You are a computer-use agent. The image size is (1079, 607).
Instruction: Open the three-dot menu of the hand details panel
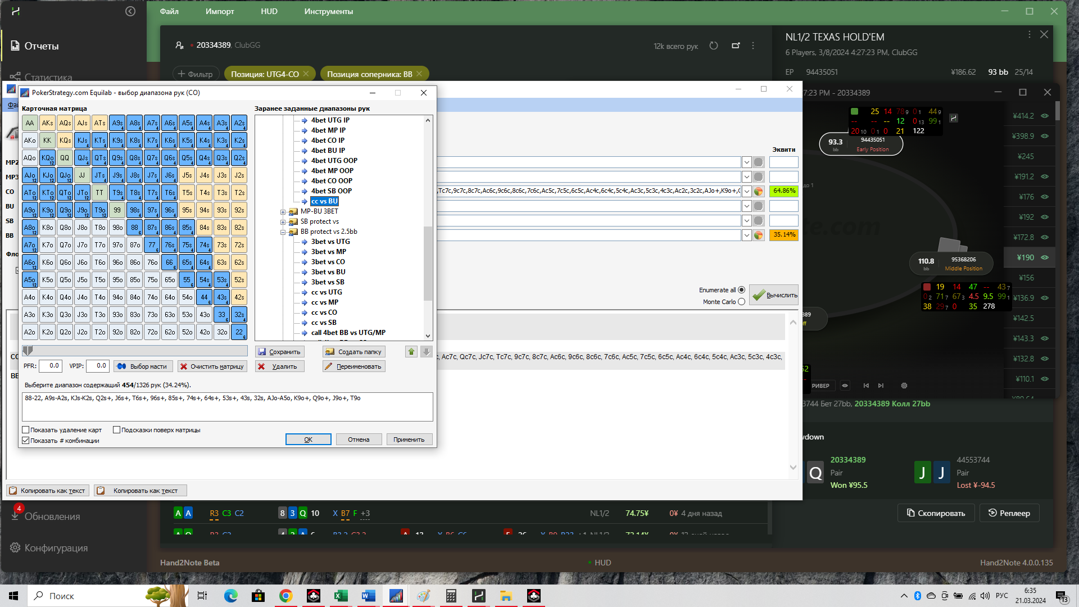pyautogui.click(x=1030, y=35)
